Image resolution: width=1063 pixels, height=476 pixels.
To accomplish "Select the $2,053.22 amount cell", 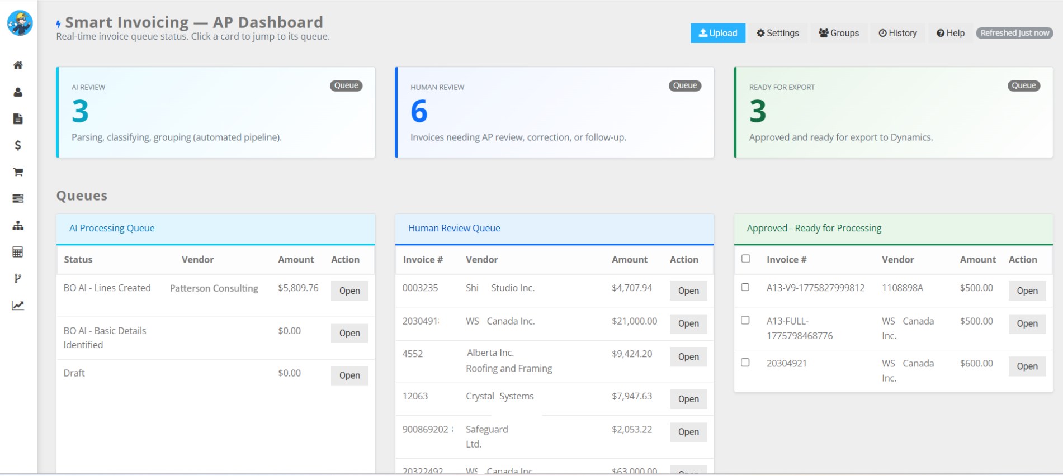I will (x=632, y=429).
